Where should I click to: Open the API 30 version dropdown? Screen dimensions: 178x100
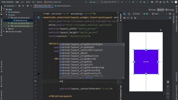[x=147, y=14]
